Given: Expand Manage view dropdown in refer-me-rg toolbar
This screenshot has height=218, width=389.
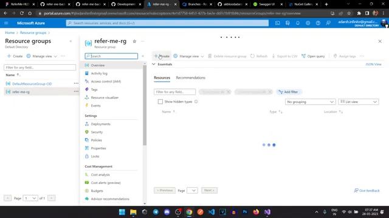Looking at the screenshot, I should 188,56.
